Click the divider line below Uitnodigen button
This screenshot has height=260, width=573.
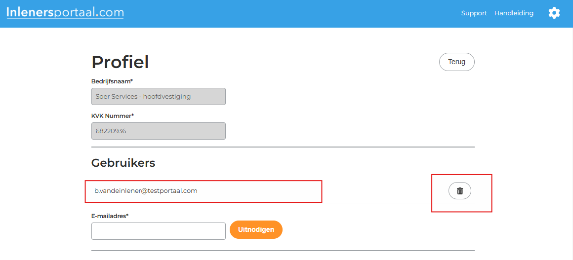[x=283, y=251]
